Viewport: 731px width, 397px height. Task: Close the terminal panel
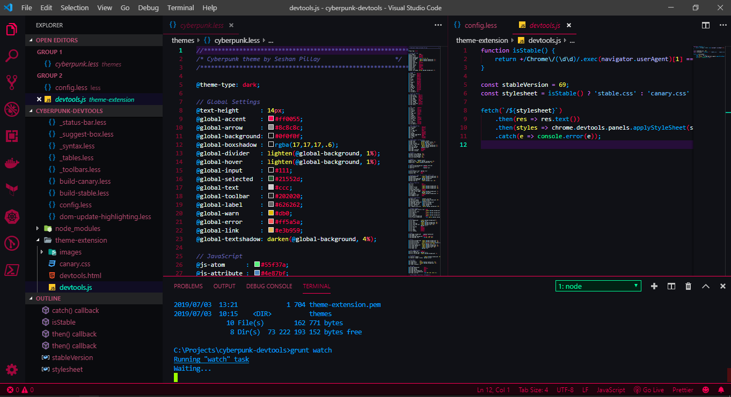point(722,286)
